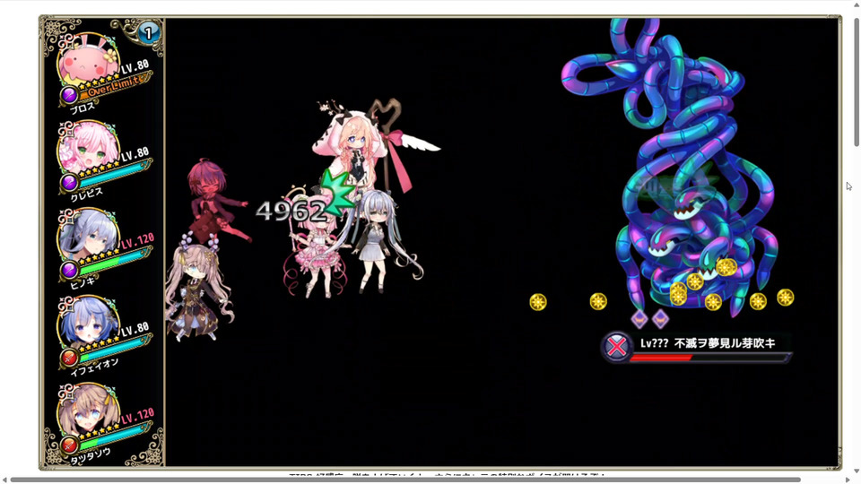
Task: Click the vertical scrollbar's down arrow
Action: [857, 471]
